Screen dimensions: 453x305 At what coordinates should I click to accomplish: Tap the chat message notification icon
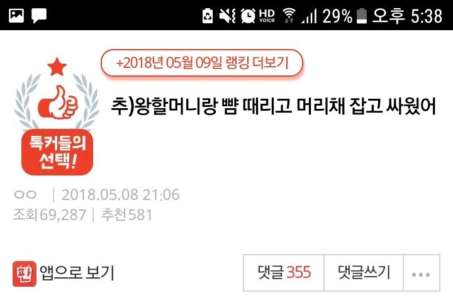[x=39, y=16]
